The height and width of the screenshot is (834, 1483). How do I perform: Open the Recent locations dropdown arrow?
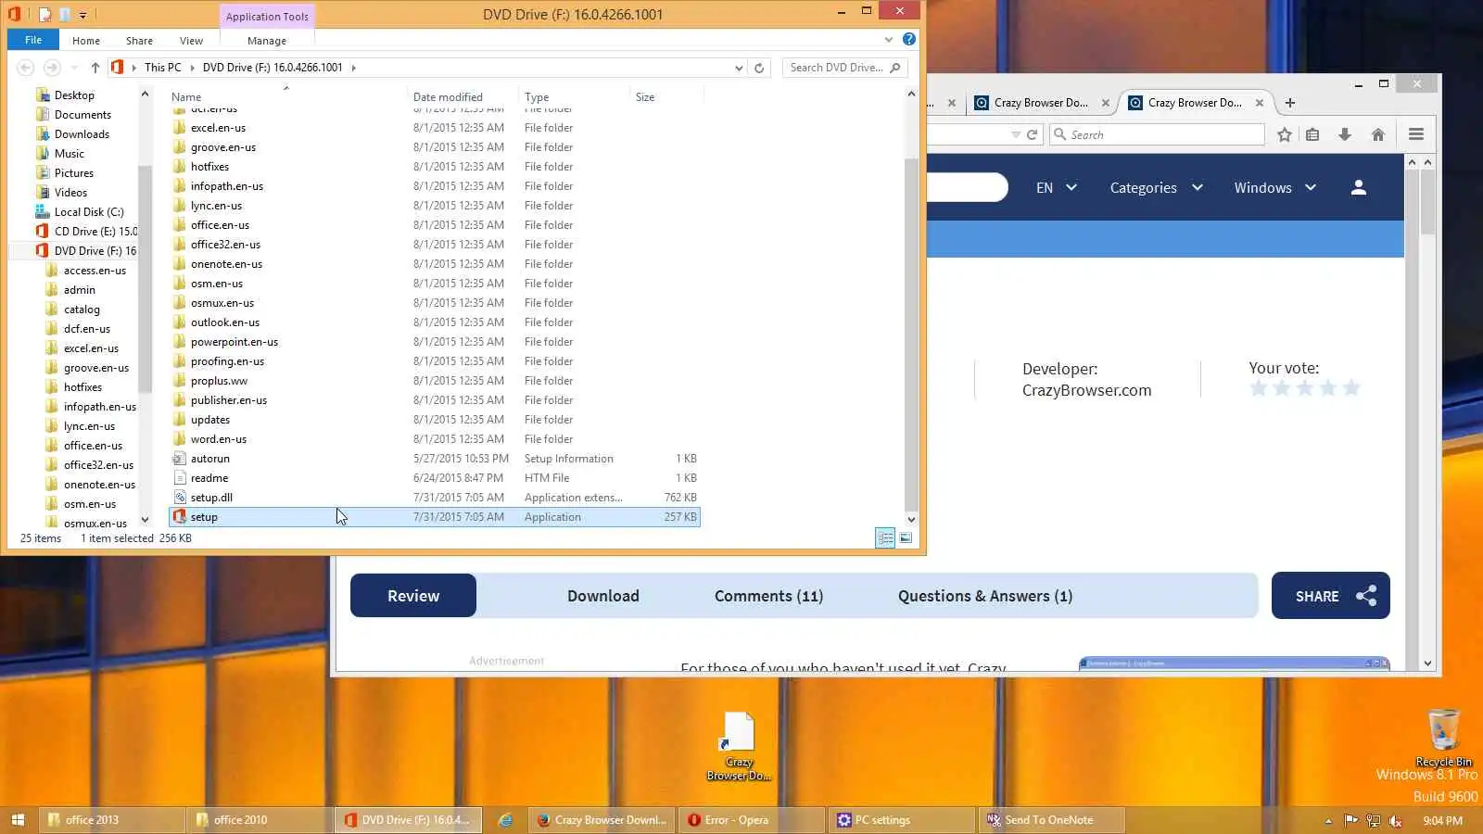pos(74,68)
